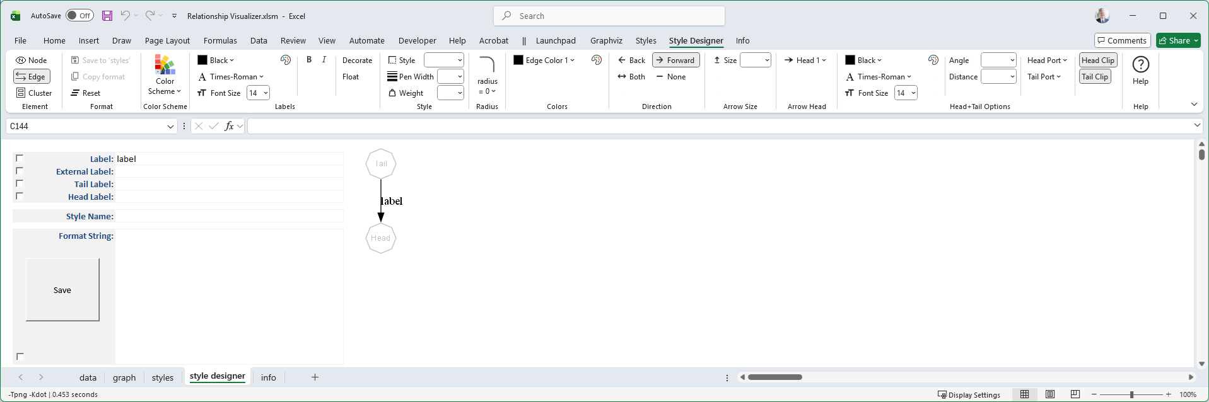This screenshot has height=402, width=1209.
Task: Open the Help icon in ribbon
Action: (x=1140, y=65)
